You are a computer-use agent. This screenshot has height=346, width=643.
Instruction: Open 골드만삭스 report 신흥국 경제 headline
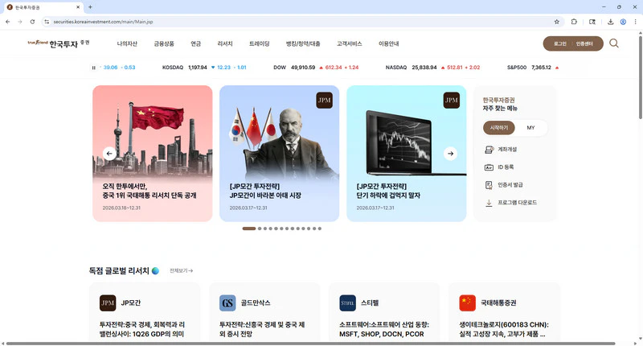[x=262, y=330]
